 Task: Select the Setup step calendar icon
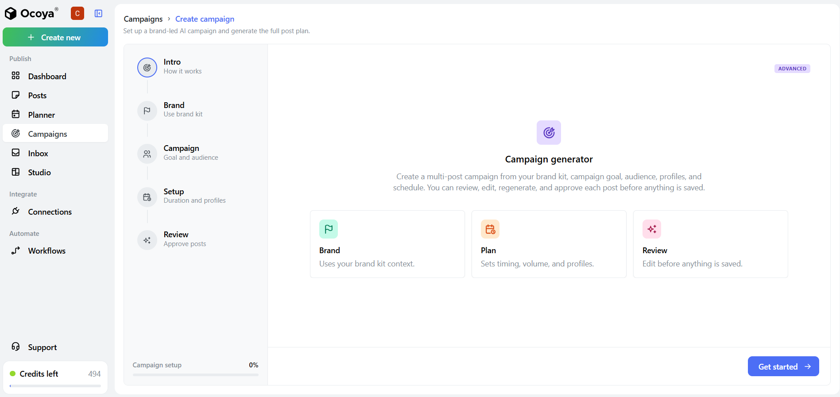point(147,197)
